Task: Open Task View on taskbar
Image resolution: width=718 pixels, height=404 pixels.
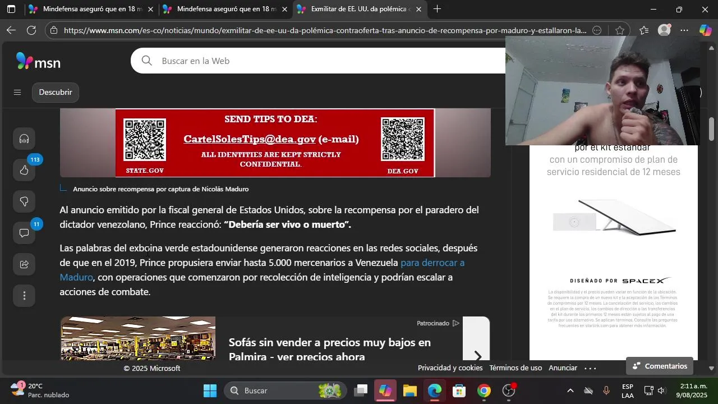Action: tap(361, 391)
